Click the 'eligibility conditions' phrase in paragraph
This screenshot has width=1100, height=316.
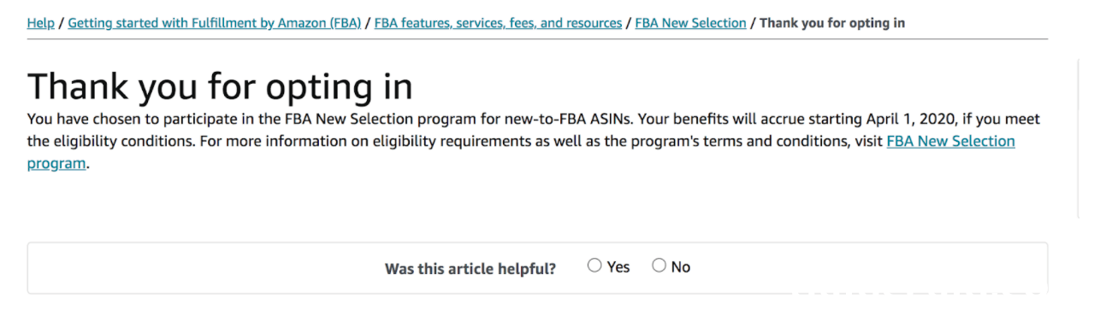(x=122, y=142)
